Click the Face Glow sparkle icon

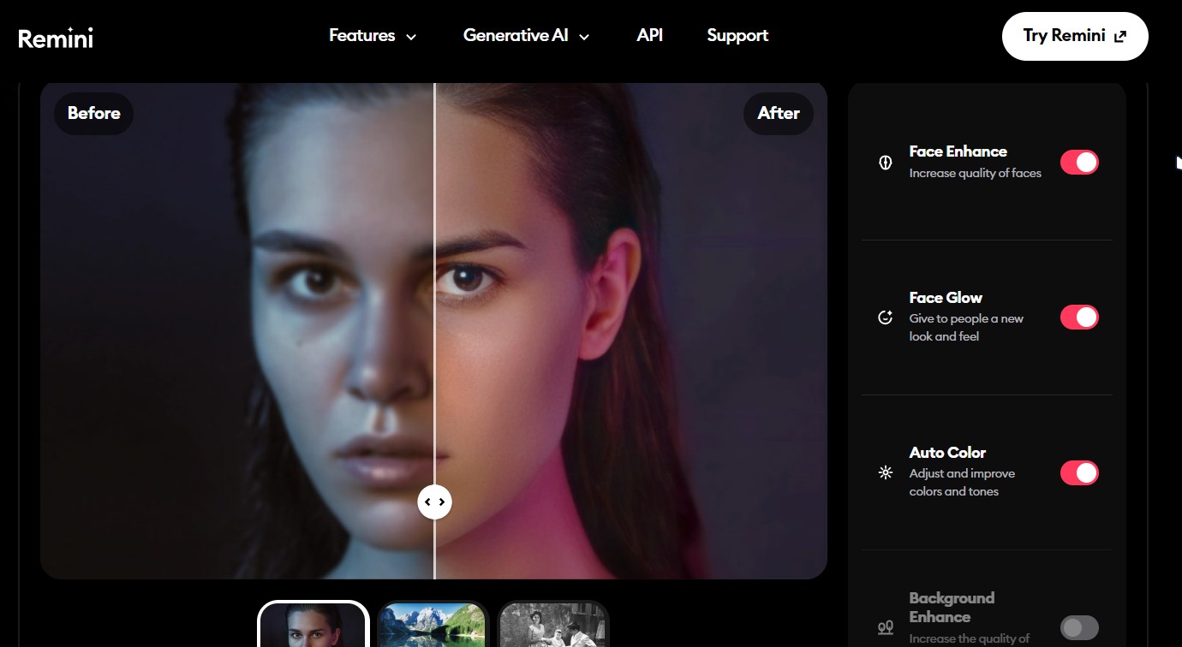click(886, 318)
